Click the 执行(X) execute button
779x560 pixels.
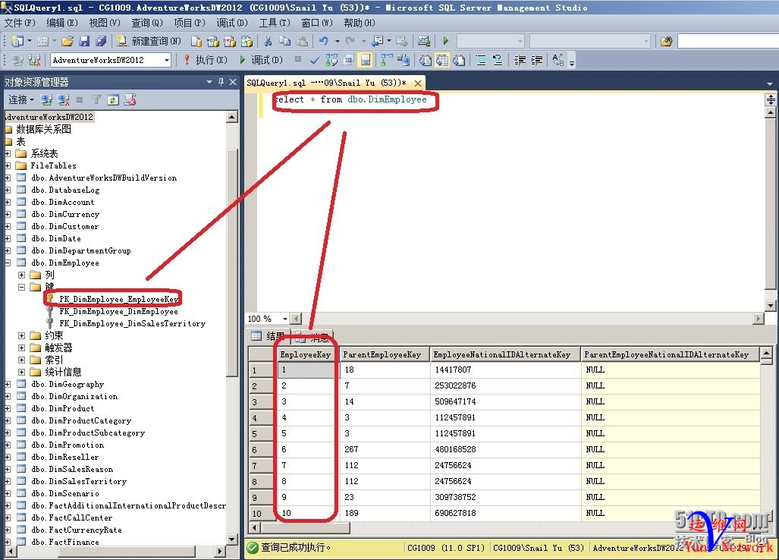pos(206,60)
